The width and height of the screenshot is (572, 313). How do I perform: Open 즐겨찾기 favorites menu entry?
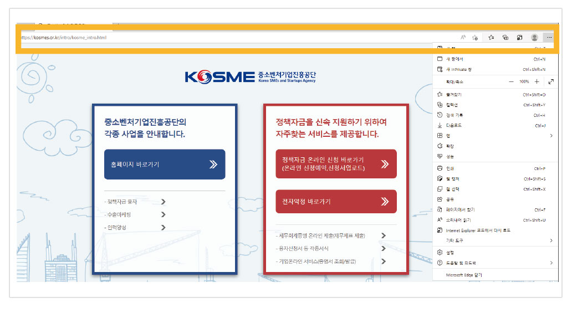(496, 95)
